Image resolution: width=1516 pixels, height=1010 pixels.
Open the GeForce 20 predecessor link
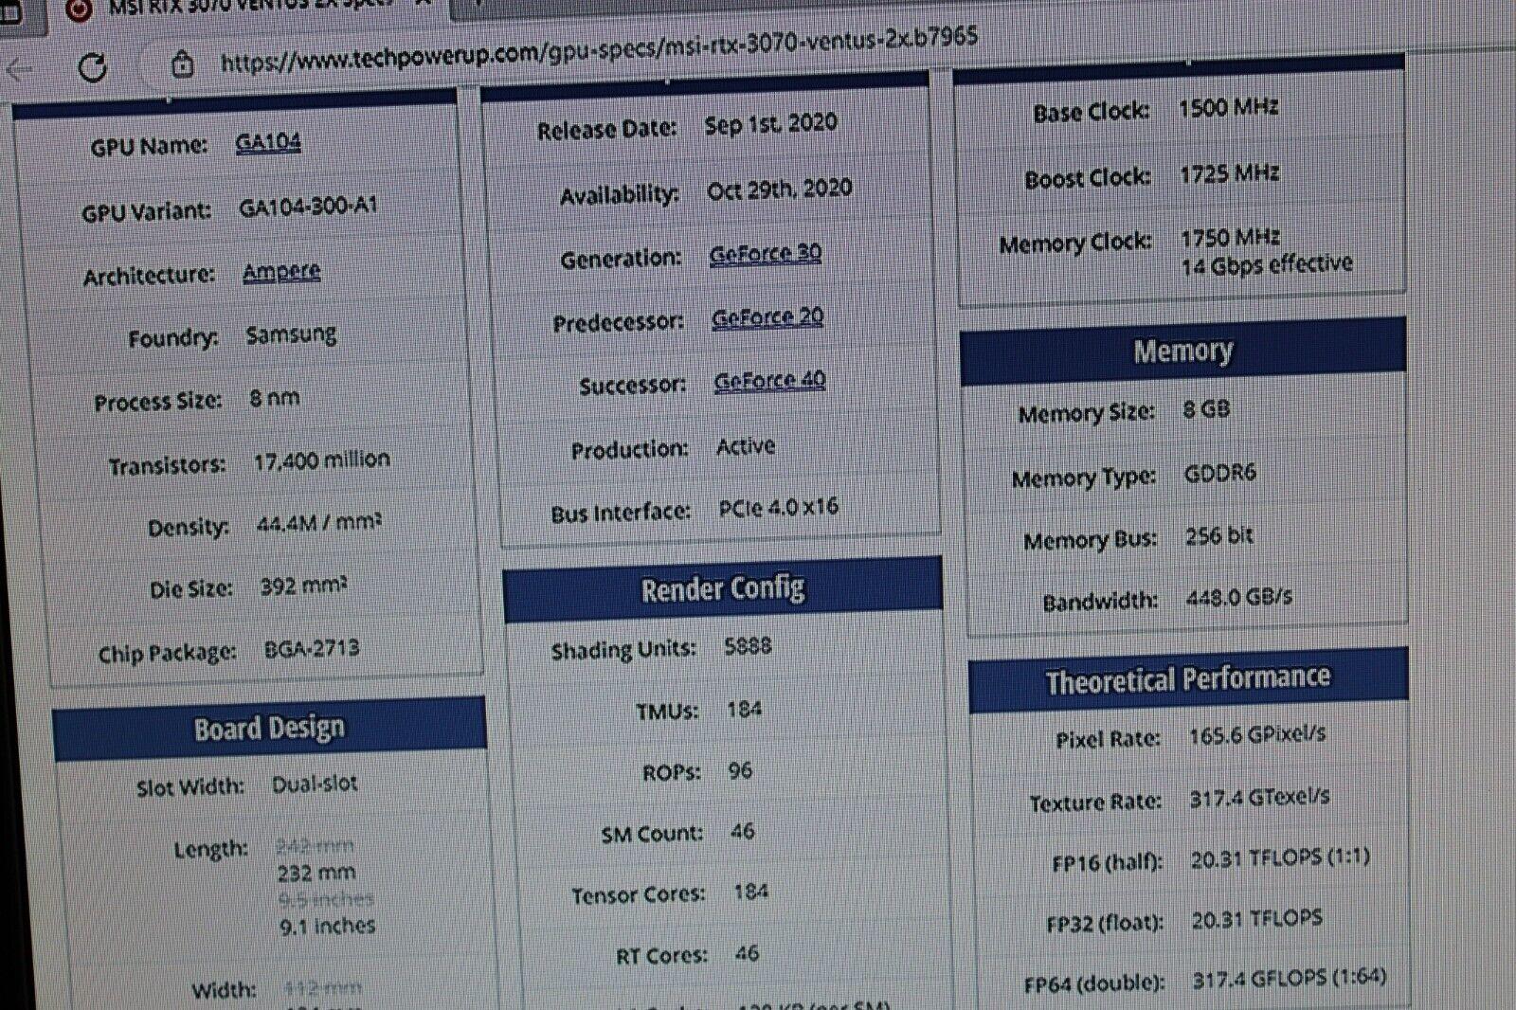click(767, 317)
